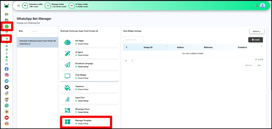The height and width of the screenshot is (129, 272).
Task: Toggle the hamburger menu in header
Action: tap(18, 5)
